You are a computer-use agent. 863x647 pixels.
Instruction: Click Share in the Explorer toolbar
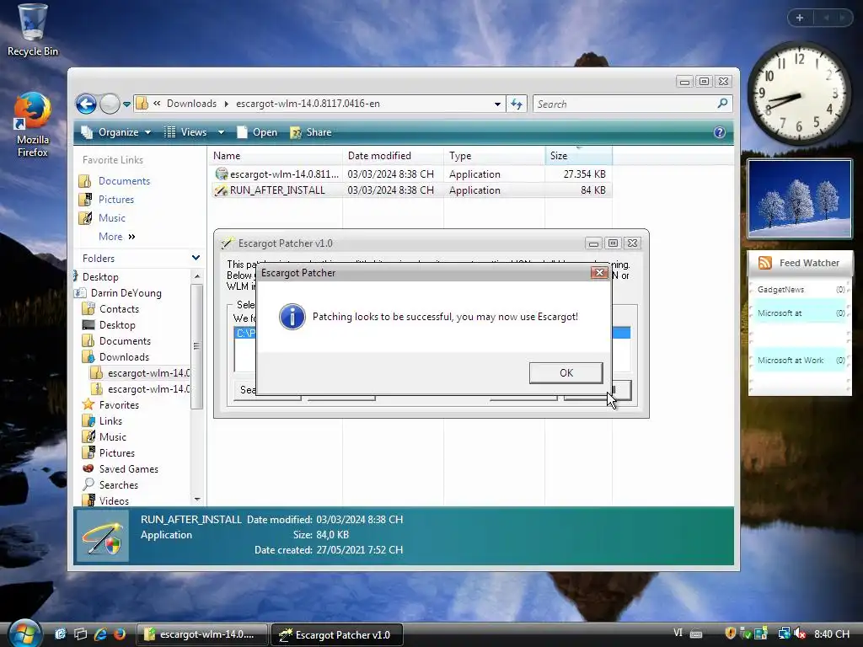[311, 132]
